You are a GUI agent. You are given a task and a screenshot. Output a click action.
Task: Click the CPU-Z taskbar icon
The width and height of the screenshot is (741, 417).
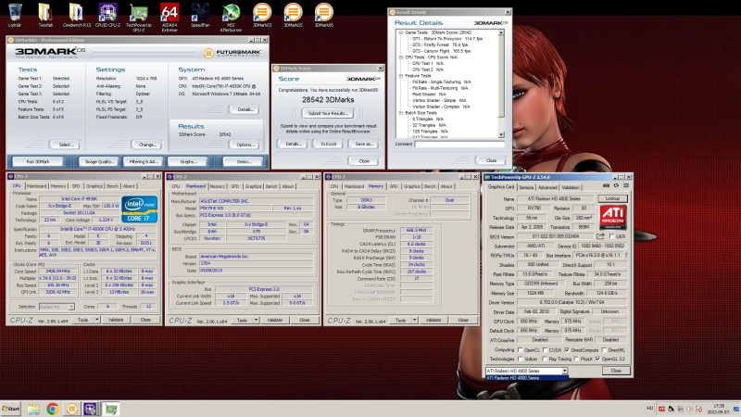click(90, 409)
